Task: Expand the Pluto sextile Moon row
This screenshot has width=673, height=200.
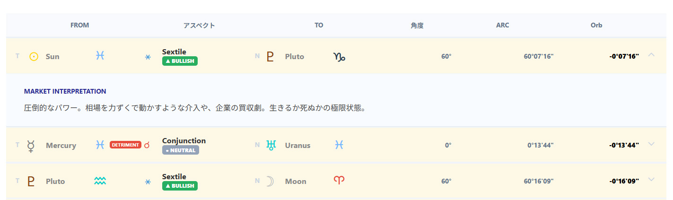Action: (651, 179)
